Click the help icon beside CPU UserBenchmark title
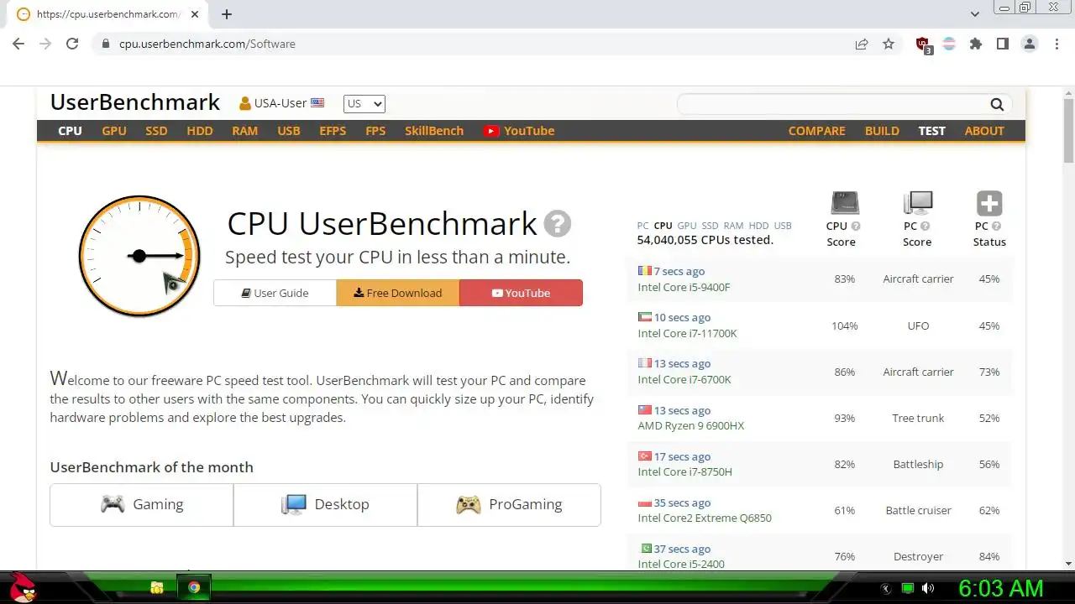Image resolution: width=1075 pixels, height=604 pixels. 558,224
